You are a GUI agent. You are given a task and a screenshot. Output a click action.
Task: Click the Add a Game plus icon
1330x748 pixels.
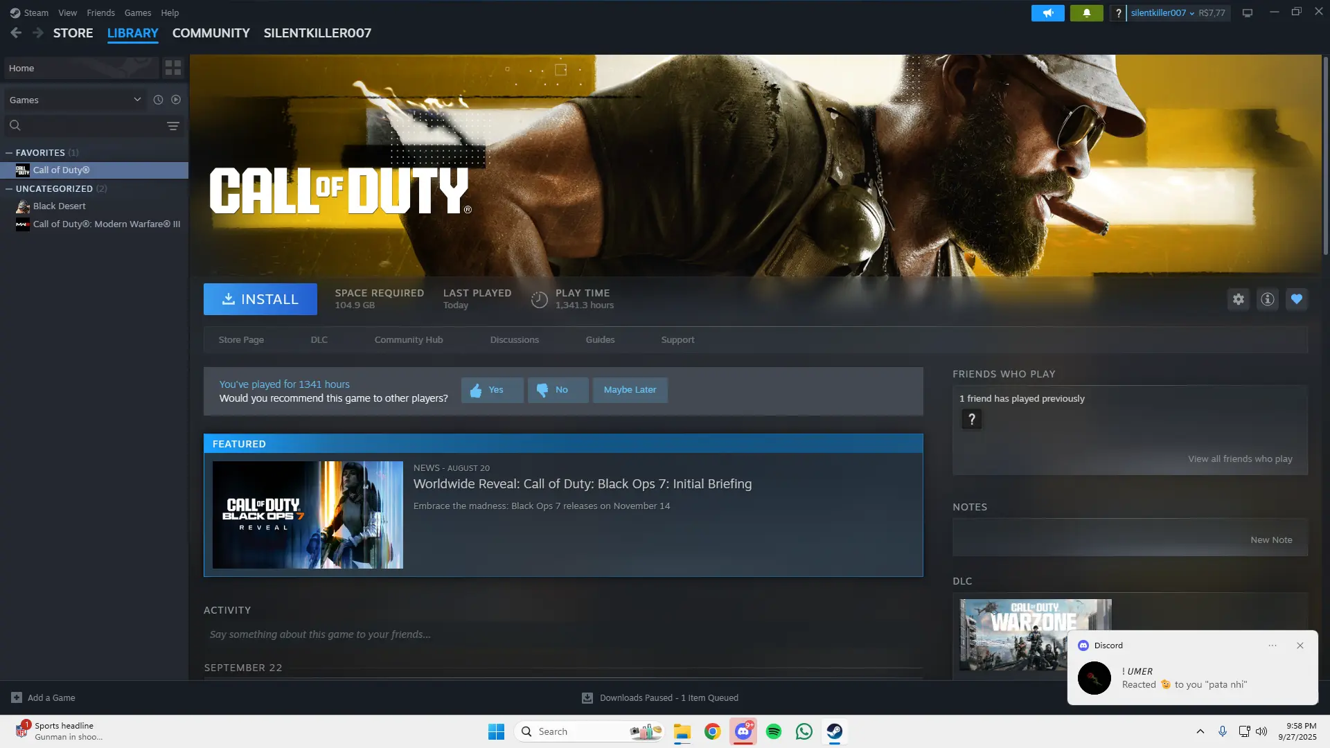click(17, 697)
